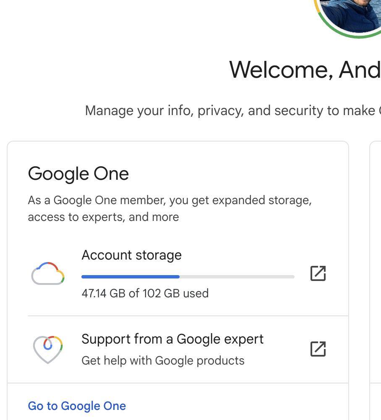Click the heart-shaped Google support icon
381x420 pixels.
point(48,349)
